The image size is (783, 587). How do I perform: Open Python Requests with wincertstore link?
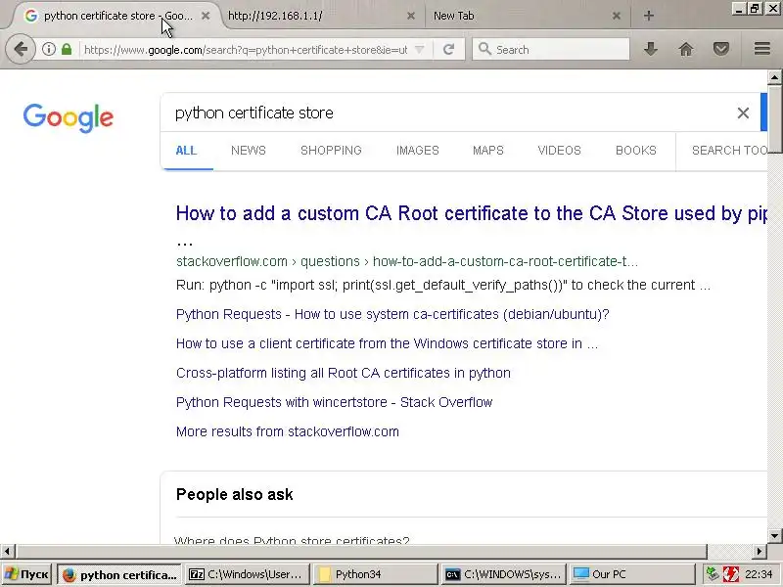(x=334, y=403)
